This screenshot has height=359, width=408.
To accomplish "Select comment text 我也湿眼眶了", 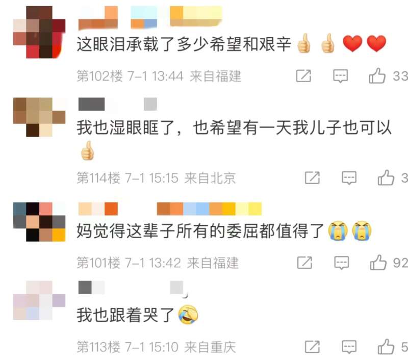I will [x=125, y=127].
